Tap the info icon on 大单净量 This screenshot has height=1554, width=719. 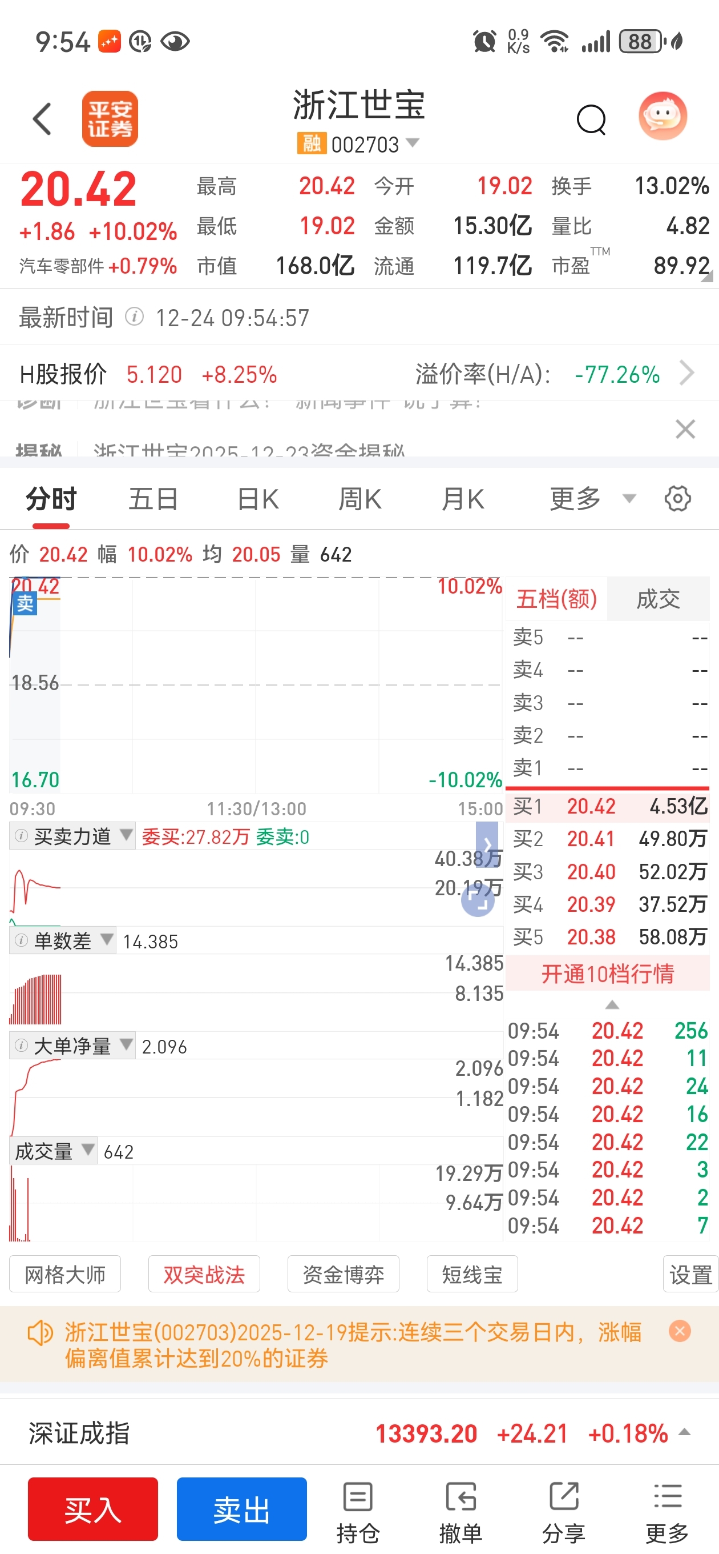[x=21, y=1046]
